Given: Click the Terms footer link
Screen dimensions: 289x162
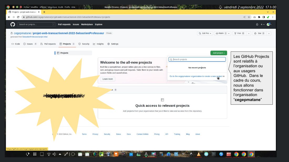Looking at the screenshot, I should coord(84,134).
